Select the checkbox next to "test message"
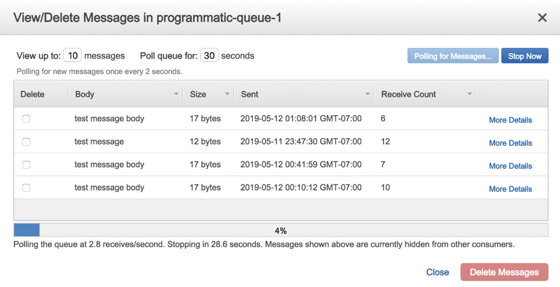The image size is (560, 287). pyautogui.click(x=26, y=141)
